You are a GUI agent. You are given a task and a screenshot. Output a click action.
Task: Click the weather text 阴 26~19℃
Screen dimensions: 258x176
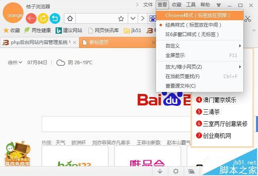80,63
